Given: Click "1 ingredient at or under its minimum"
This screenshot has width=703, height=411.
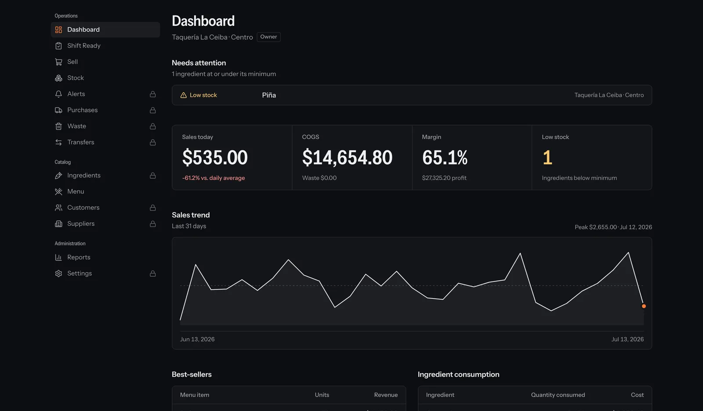Looking at the screenshot, I should pyautogui.click(x=224, y=74).
